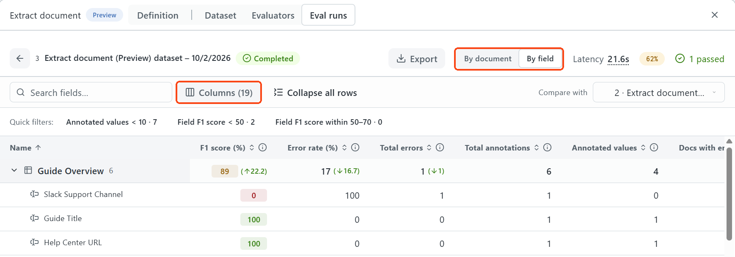The width and height of the screenshot is (735, 257).
Task: Click the 62% badge
Action: [652, 59]
